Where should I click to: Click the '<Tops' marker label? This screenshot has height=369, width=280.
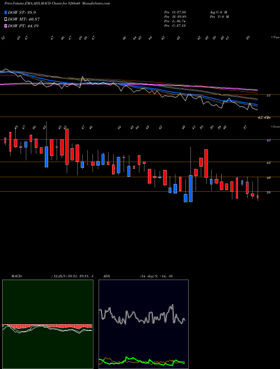pos(276,37)
